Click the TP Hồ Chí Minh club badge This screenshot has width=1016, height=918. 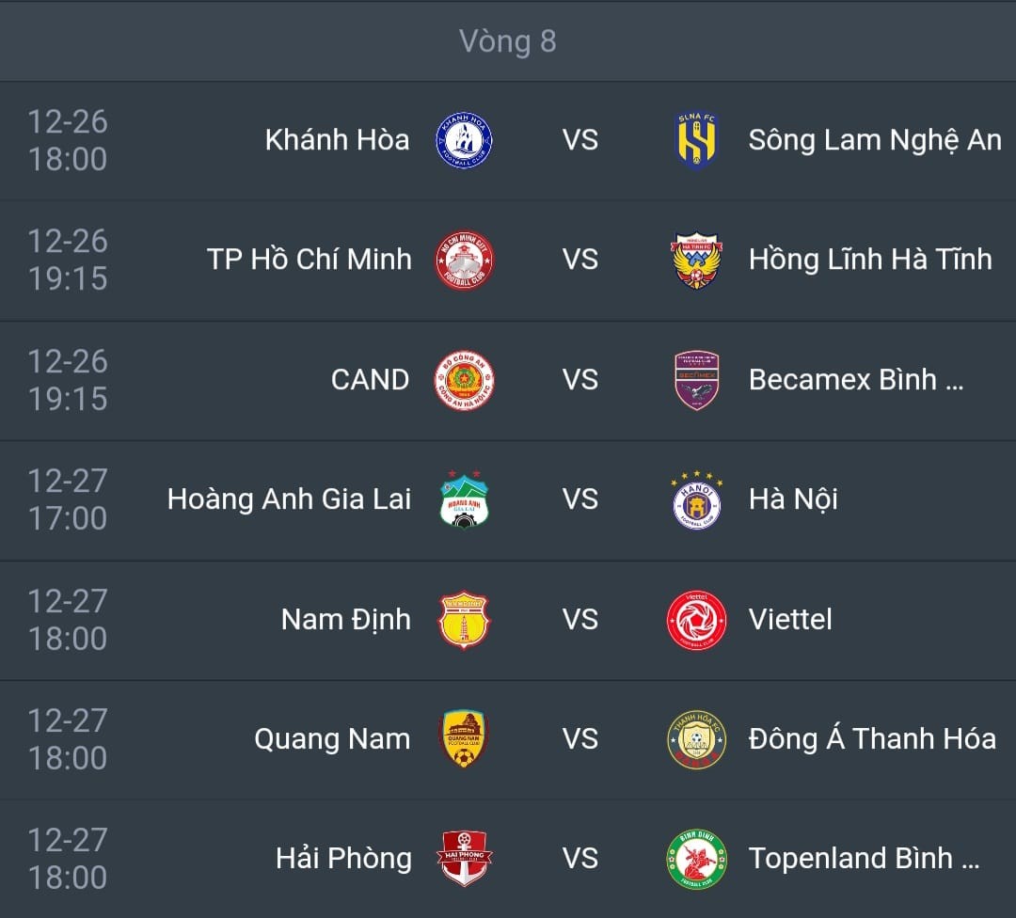point(463,260)
